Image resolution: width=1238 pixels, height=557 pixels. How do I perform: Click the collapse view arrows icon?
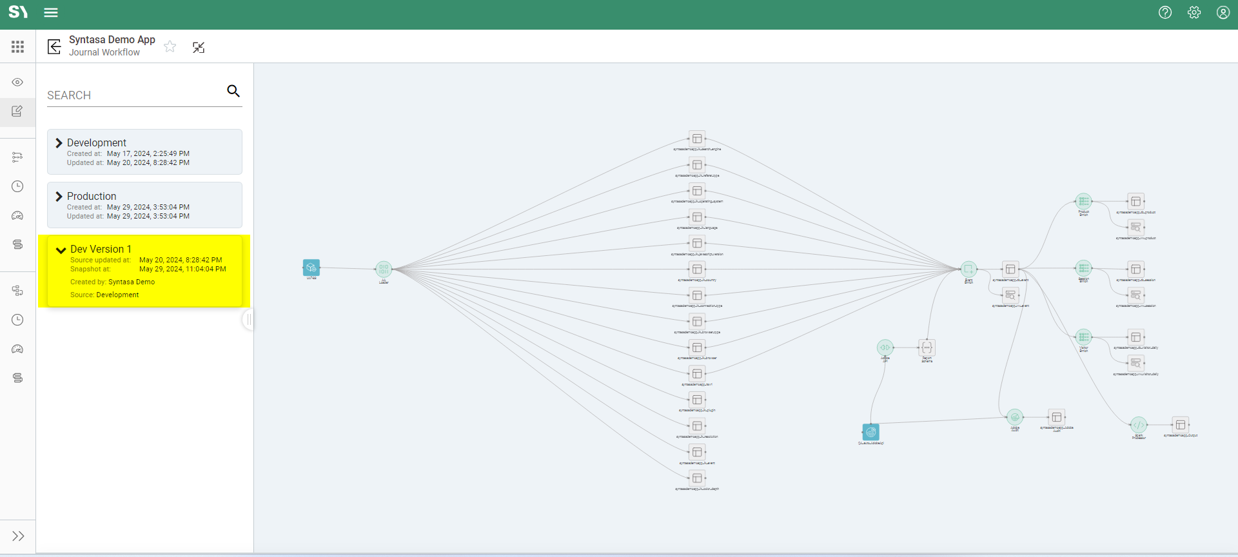[x=199, y=47]
